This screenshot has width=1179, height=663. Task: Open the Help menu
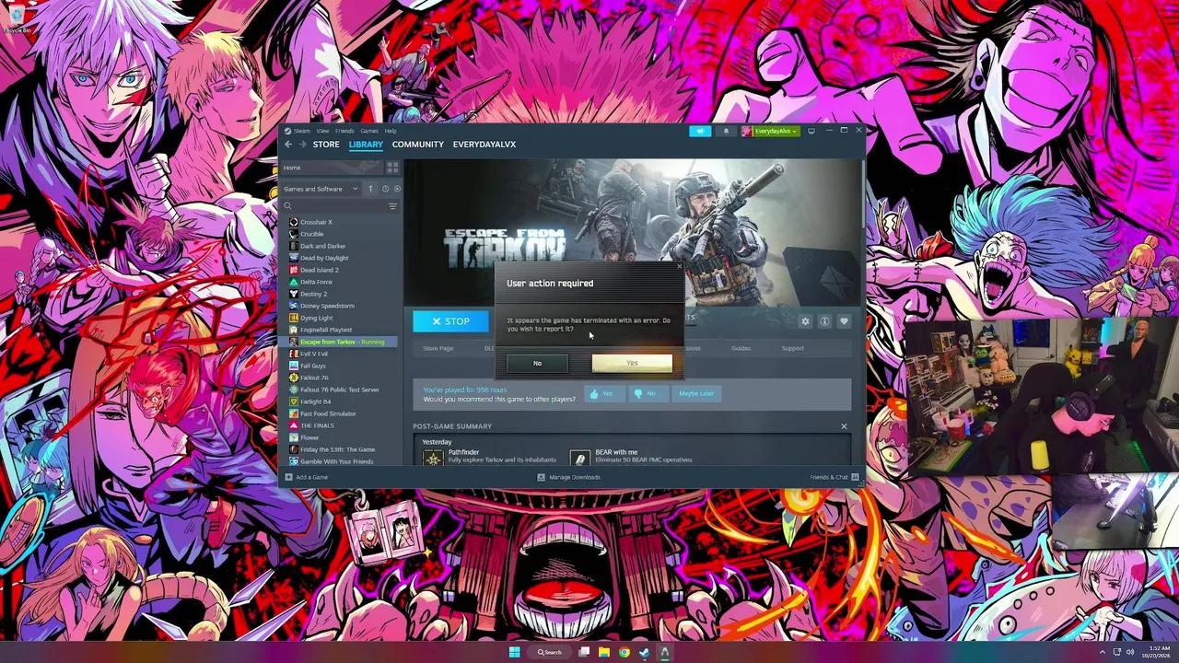point(391,131)
